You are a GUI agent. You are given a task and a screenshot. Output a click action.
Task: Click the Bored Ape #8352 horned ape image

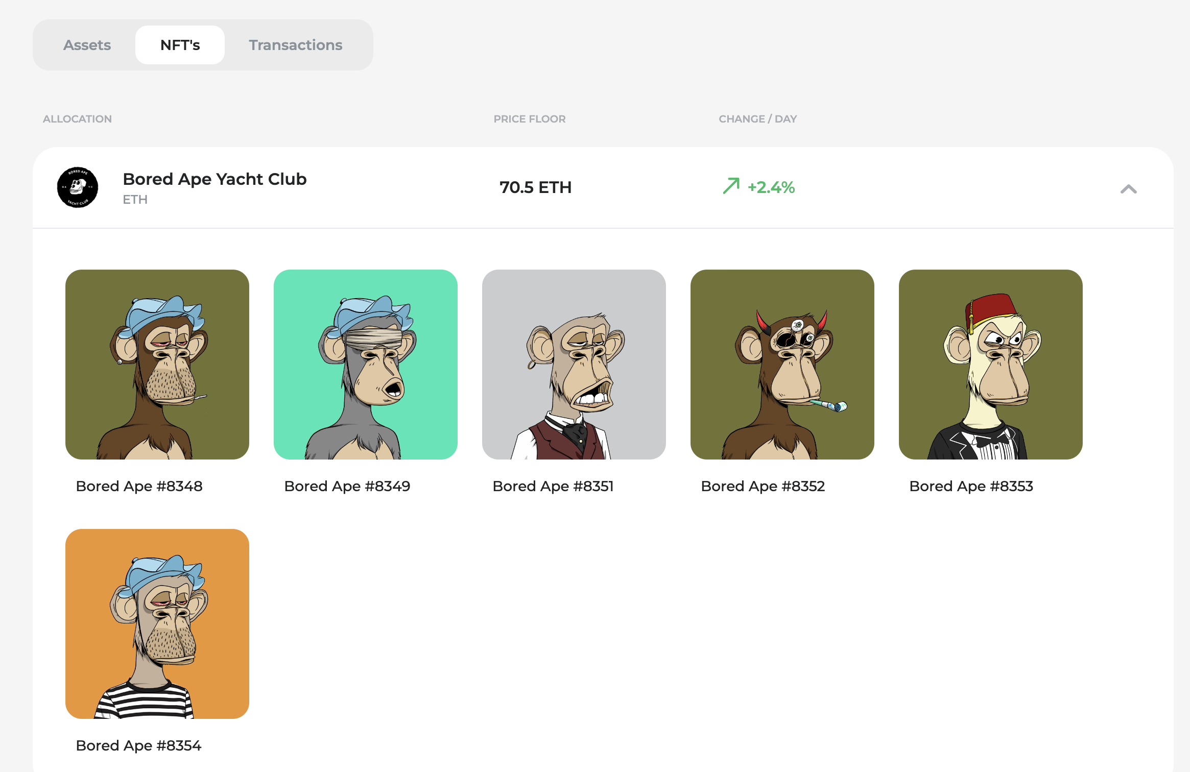(x=782, y=364)
